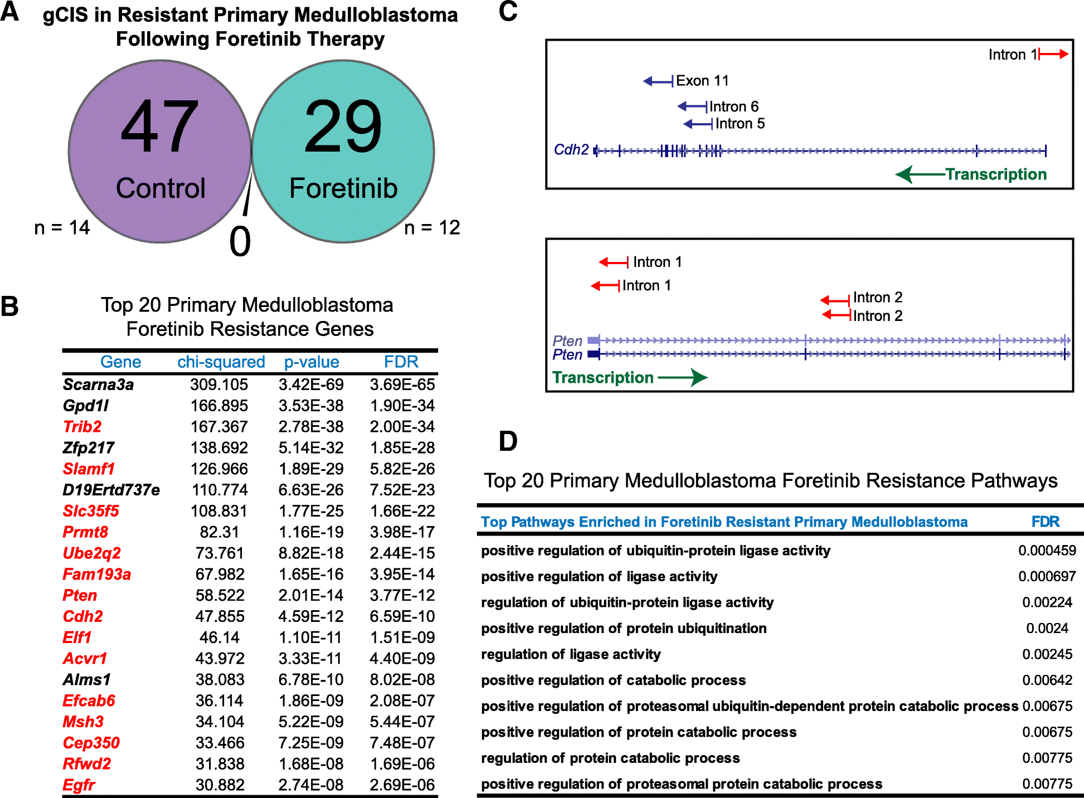Click the lower red Intron 1 arrow in Pten panel
Viewport: 1084px width, 798px height.
pos(605,286)
